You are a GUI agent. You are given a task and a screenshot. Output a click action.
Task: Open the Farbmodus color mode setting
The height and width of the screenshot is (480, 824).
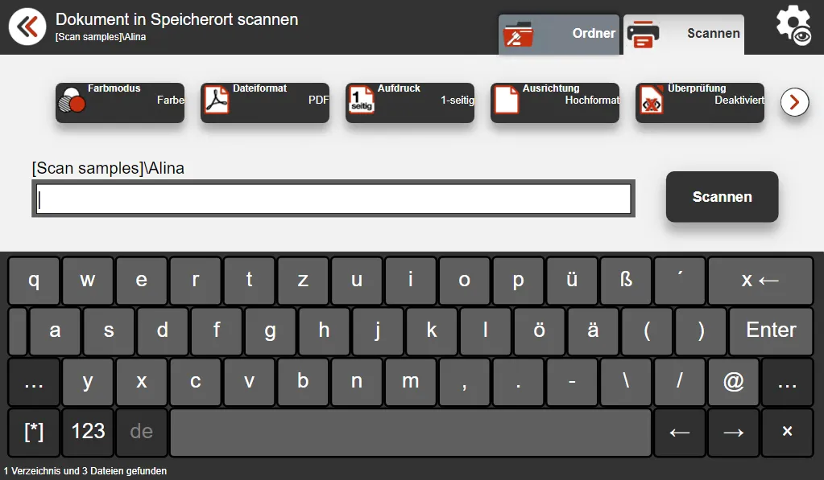(x=120, y=103)
